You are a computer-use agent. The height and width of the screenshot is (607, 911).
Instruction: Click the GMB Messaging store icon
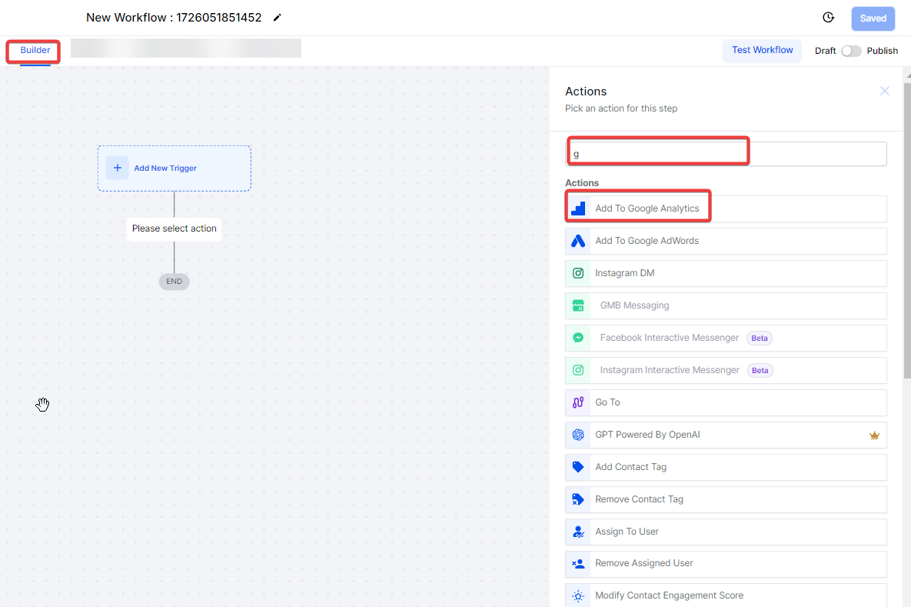578,305
